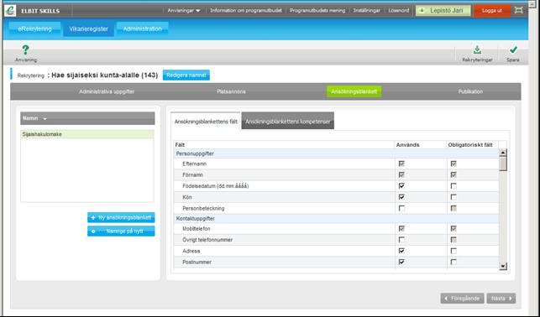Select Ansökningsblankettens fält tab
This screenshot has height=317, width=540.
pos(206,122)
